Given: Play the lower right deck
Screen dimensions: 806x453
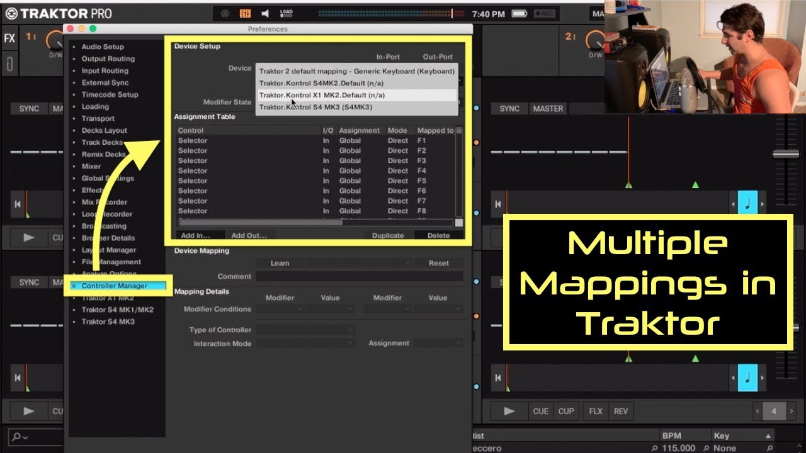Looking at the screenshot, I should pos(509,411).
